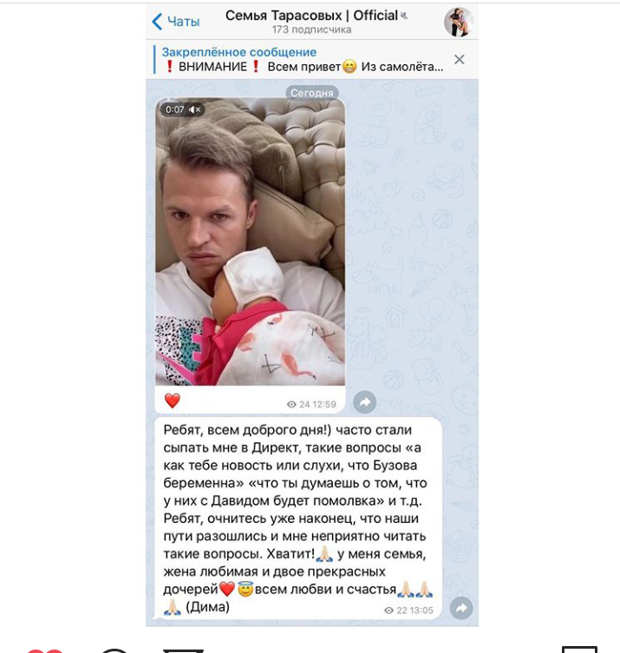Click the Сегодня date badge
This screenshot has height=653, width=620.
312,93
